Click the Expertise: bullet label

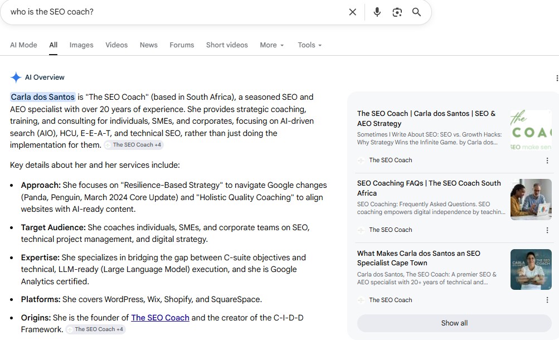tap(40, 258)
